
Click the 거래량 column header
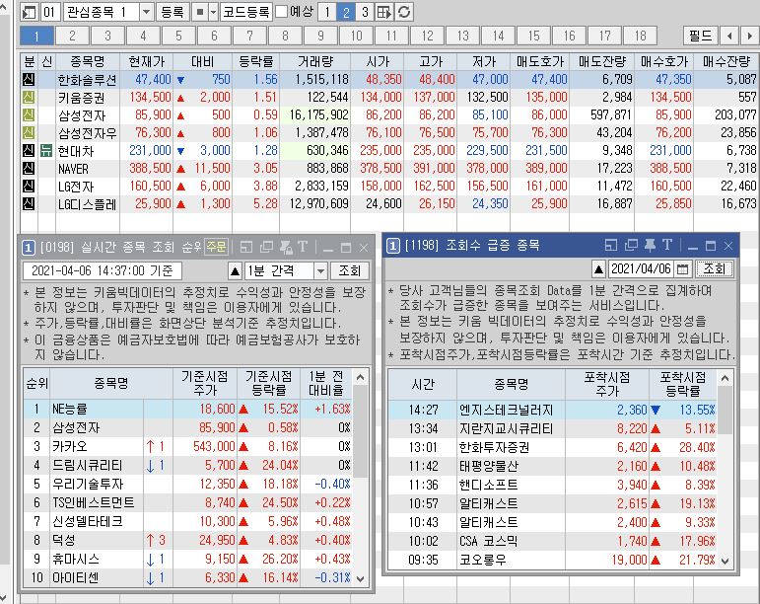(x=315, y=61)
